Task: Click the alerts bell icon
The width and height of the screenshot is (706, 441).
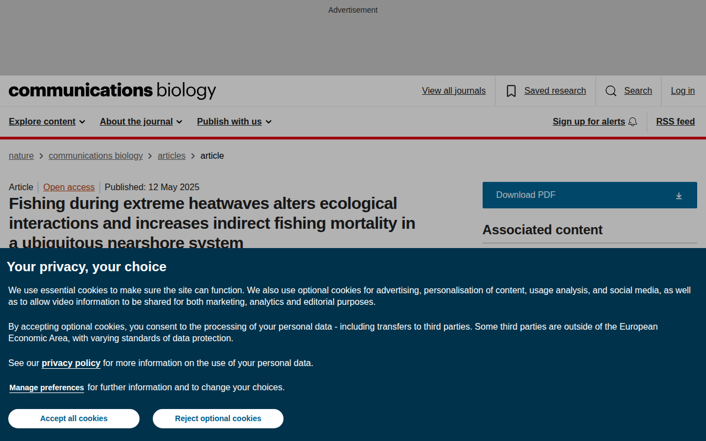Action: click(x=633, y=122)
